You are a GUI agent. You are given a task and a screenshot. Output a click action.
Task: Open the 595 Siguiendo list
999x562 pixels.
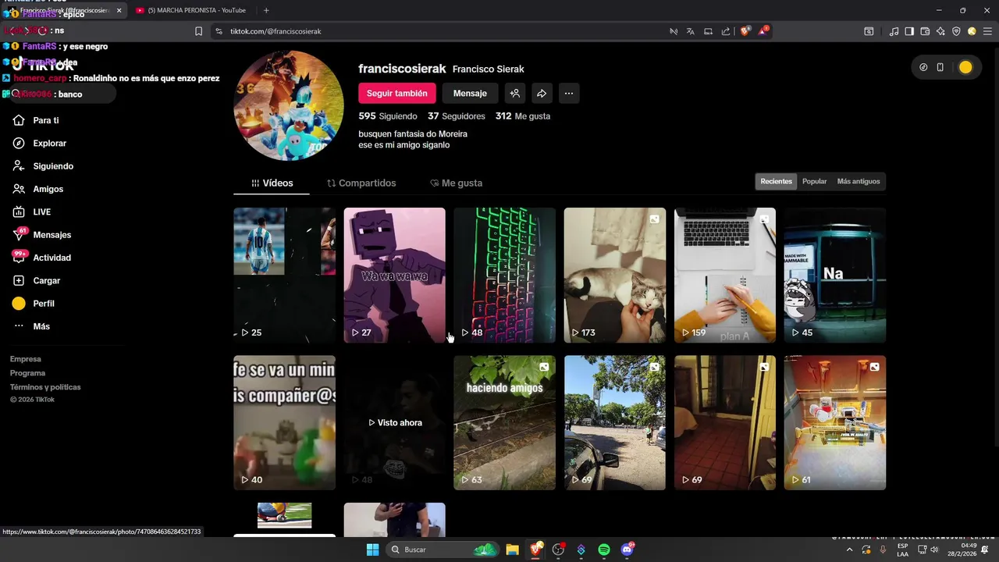pyautogui.click(x=388, y=116)
